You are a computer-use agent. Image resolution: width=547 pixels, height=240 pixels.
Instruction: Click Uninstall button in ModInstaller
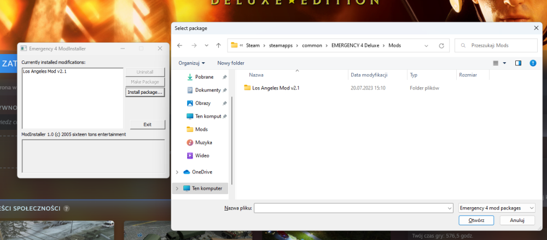click(145, 72)
